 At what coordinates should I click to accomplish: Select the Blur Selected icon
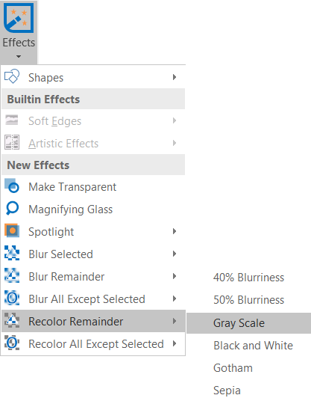(x=12, y=253)
